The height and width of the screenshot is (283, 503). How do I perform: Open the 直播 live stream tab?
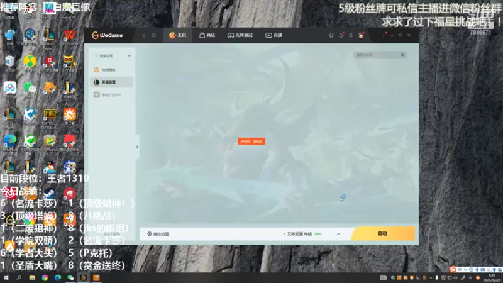274,35
